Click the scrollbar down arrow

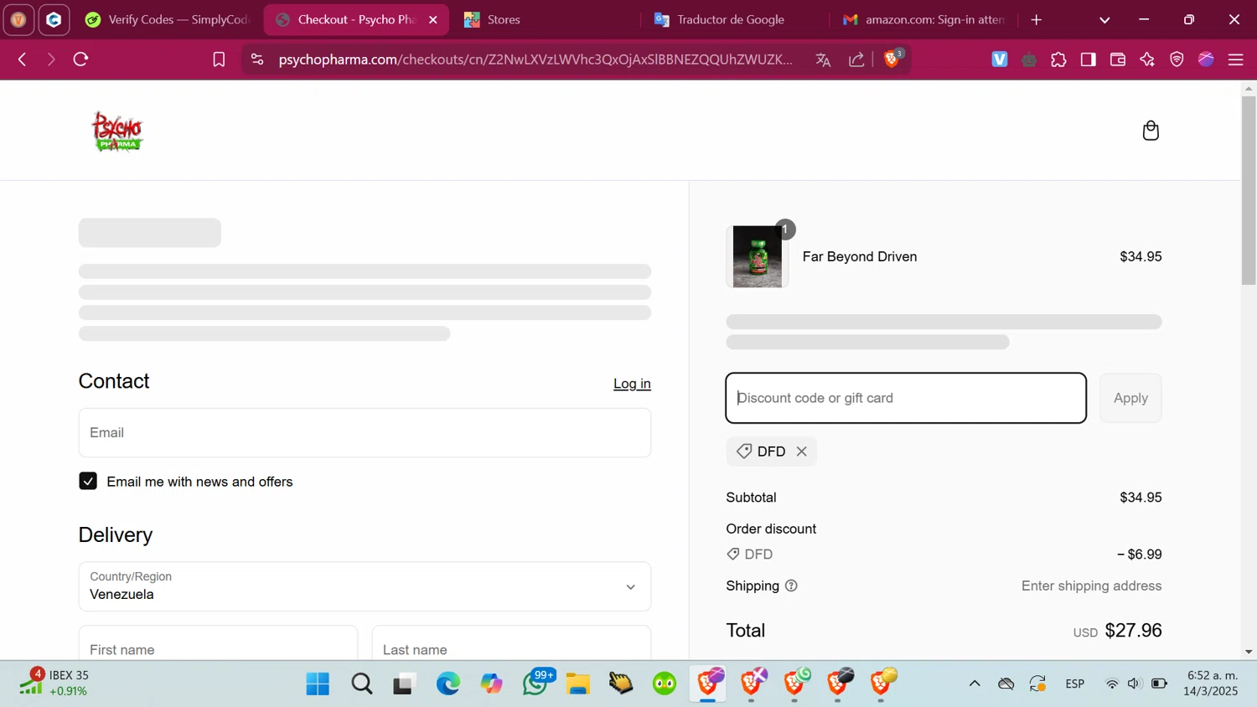coord(1249,652)
